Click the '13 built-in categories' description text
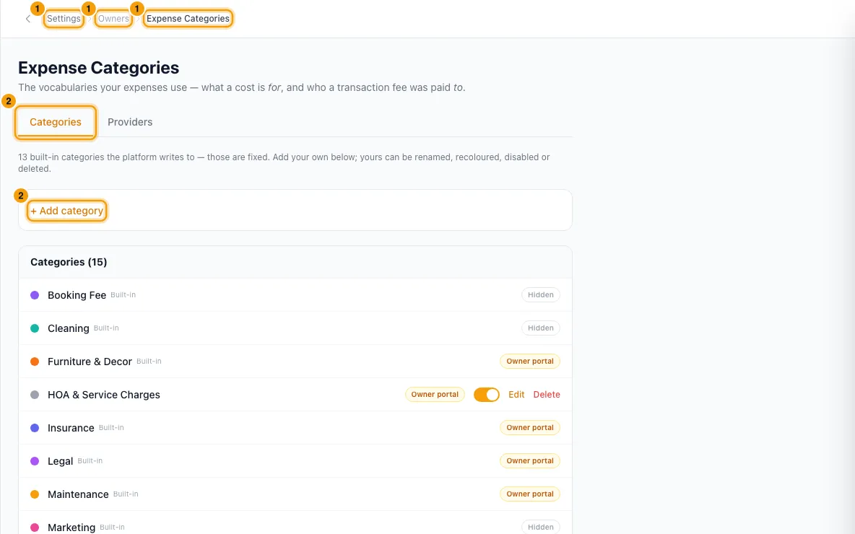 click(284, 163)
